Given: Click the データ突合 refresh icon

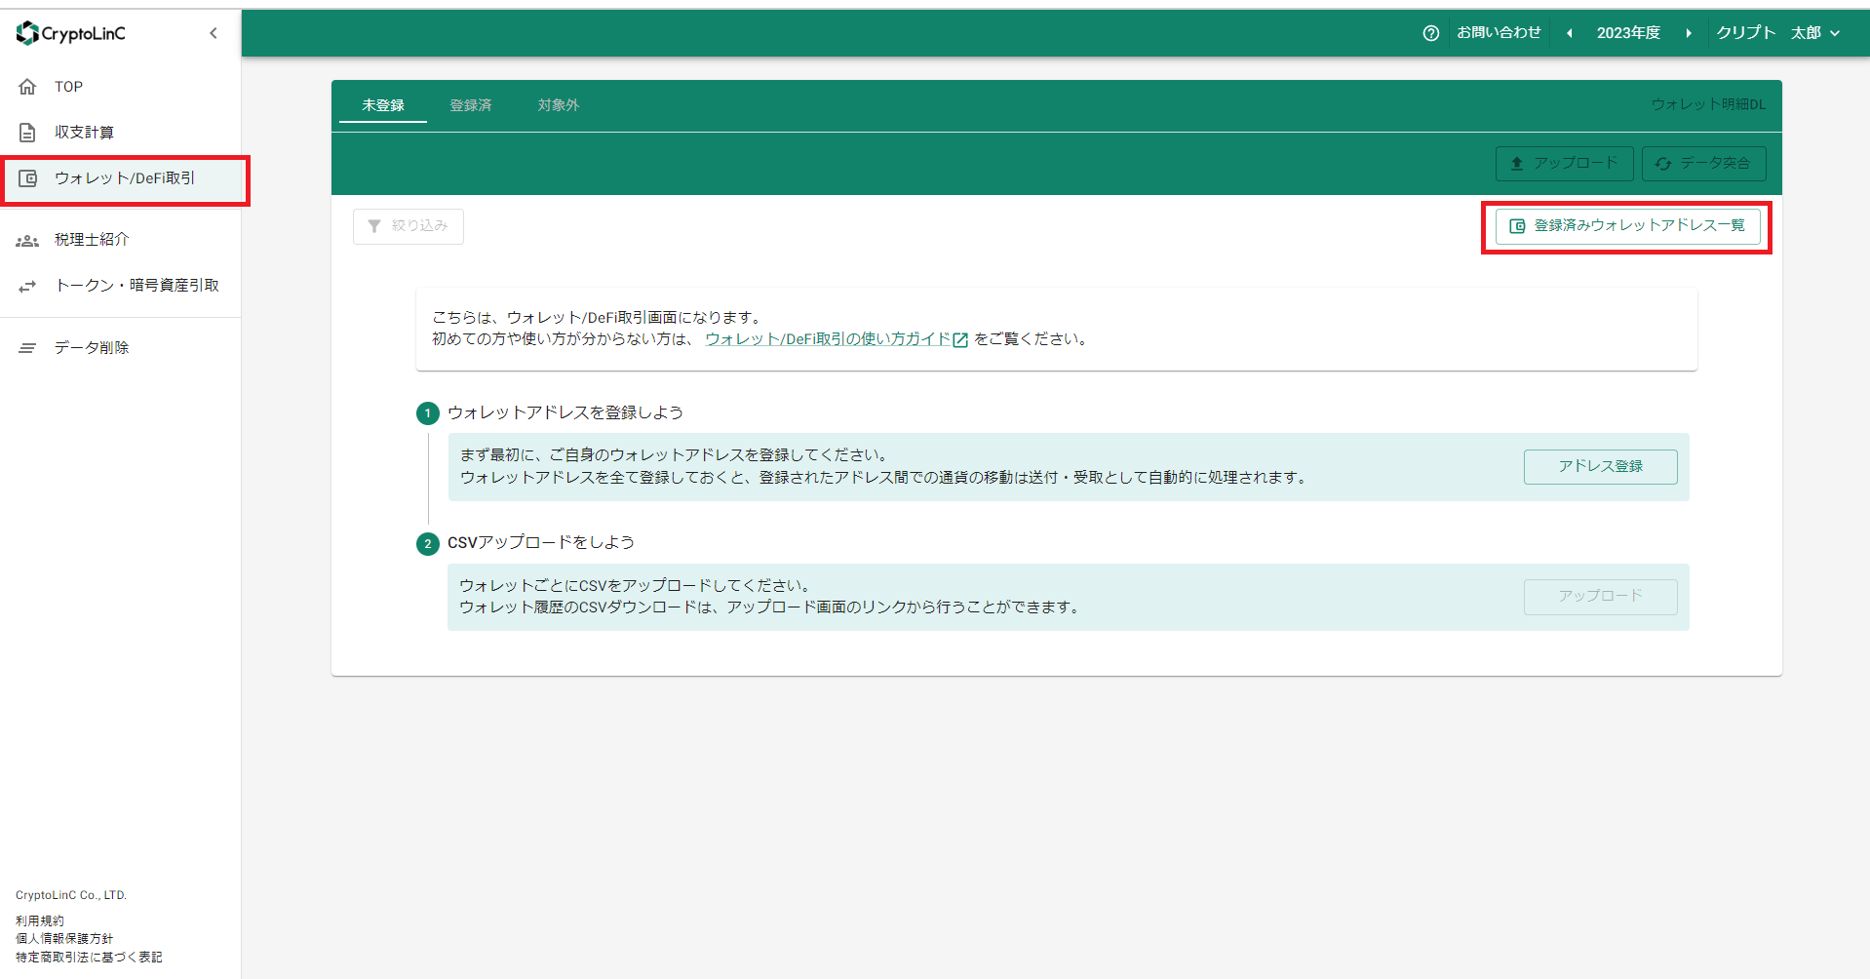Looking at the screenshot, I should (x=1663, y=163).
